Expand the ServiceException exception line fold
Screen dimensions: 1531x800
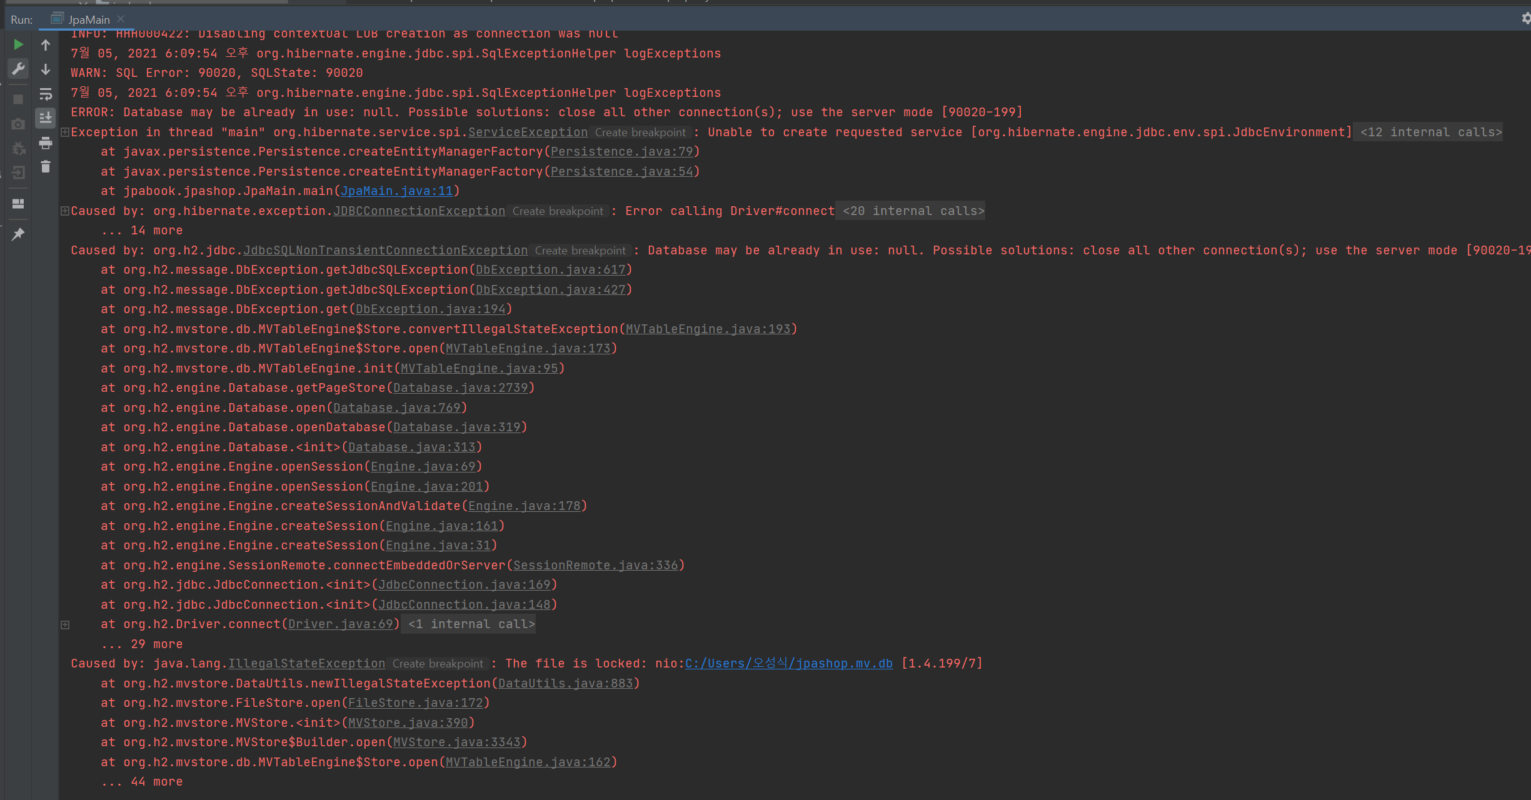[x=65, y=132]
